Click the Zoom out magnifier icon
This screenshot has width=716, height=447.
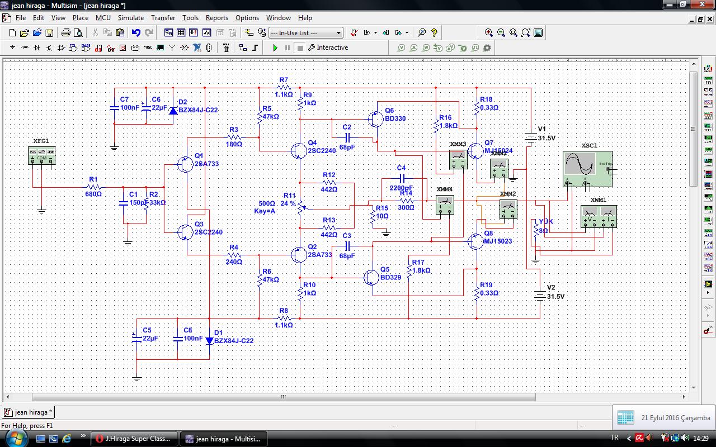(501, 33)
